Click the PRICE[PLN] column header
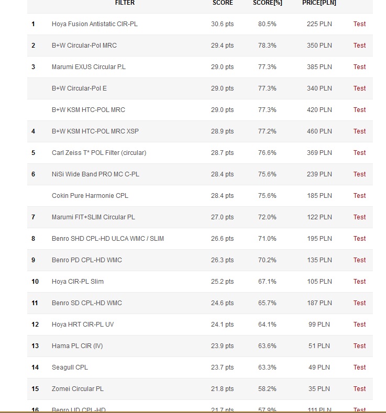The image size is (386, 413). pos(319,3)
